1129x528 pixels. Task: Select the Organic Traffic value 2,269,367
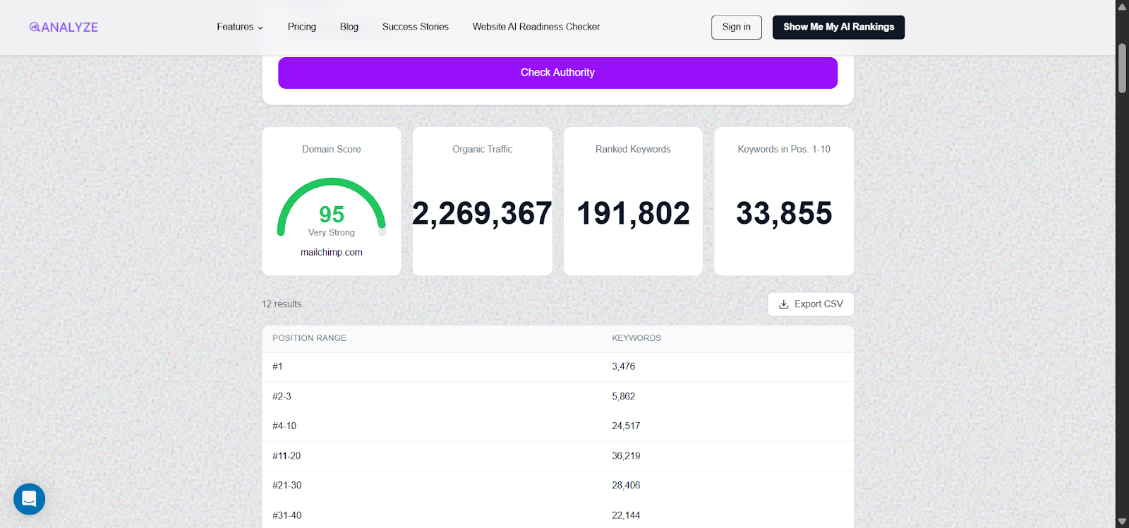[x=482, y=213]
